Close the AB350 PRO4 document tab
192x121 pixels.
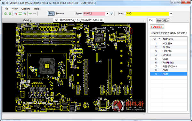[x=101, y=20]
